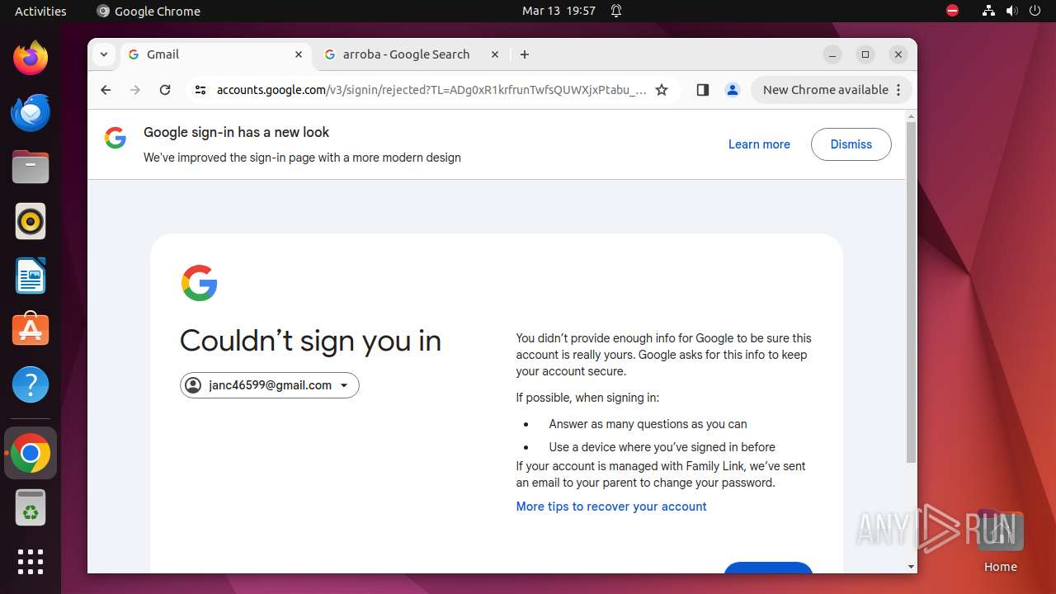Open More tips to recover your account
The image size is (1056, 594).
click(x=611, y=507)
